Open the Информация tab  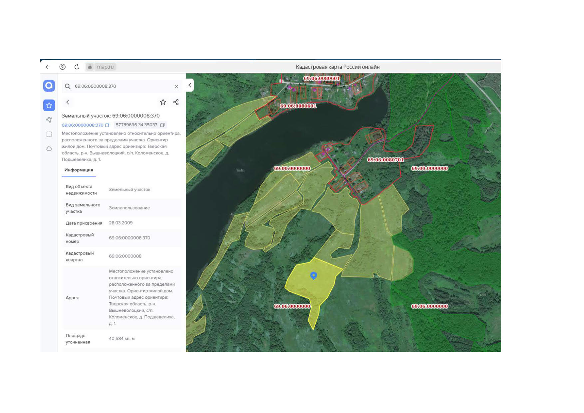[79, 170]
